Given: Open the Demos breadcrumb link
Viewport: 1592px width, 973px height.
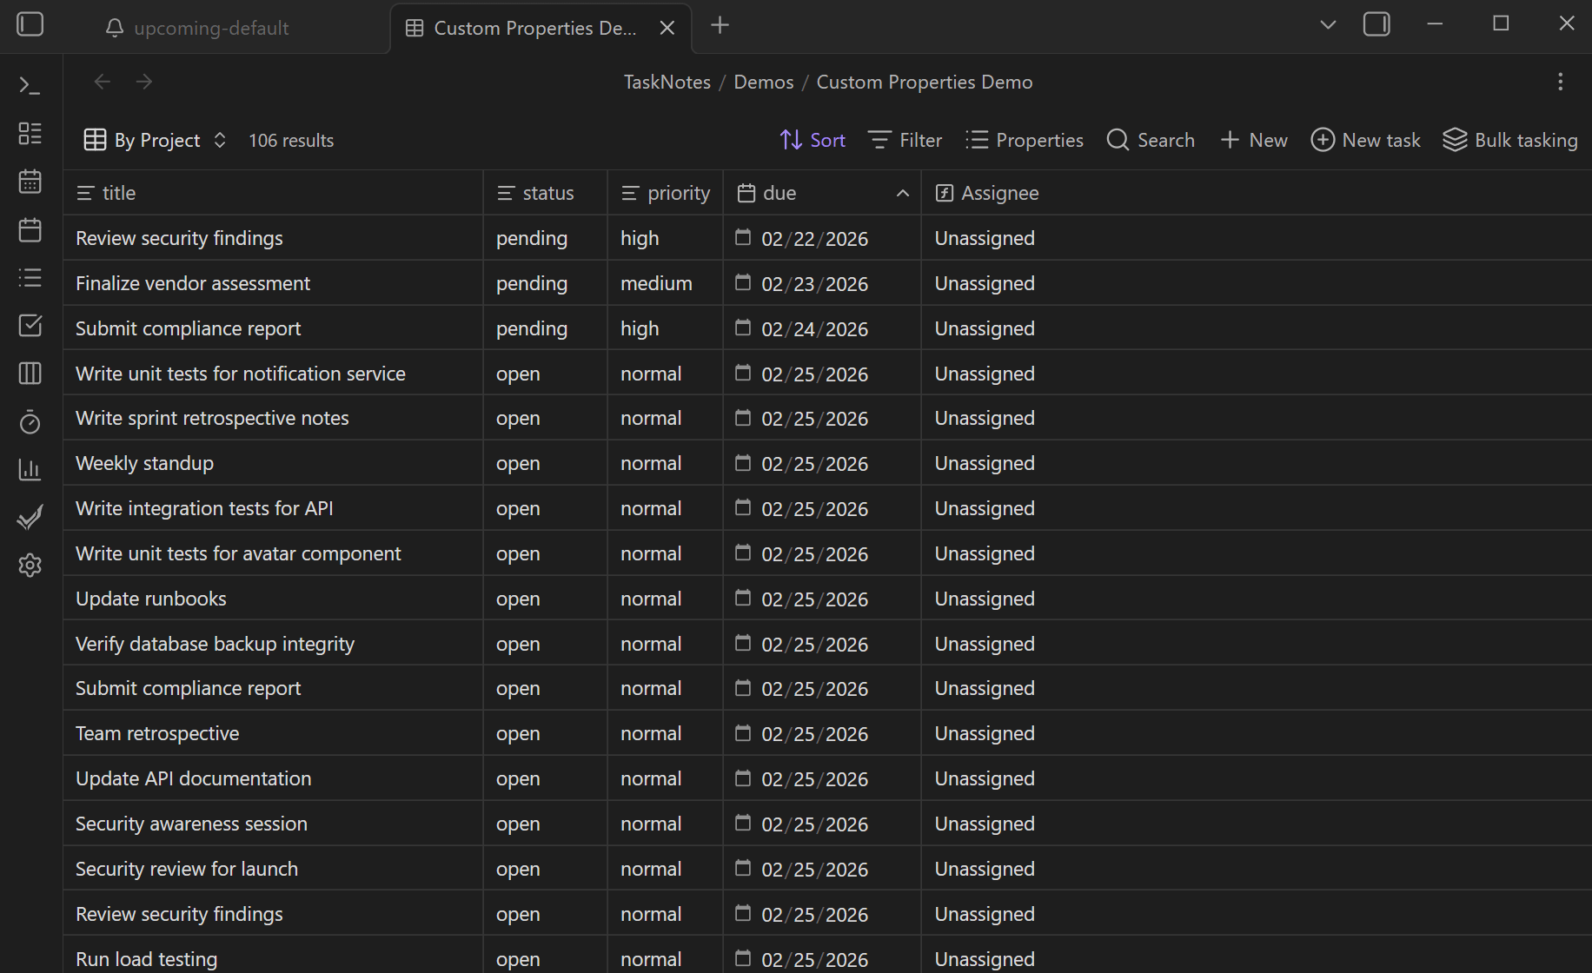Looking at the screenshot, I should pyautogui.click(x=763, y=81).
